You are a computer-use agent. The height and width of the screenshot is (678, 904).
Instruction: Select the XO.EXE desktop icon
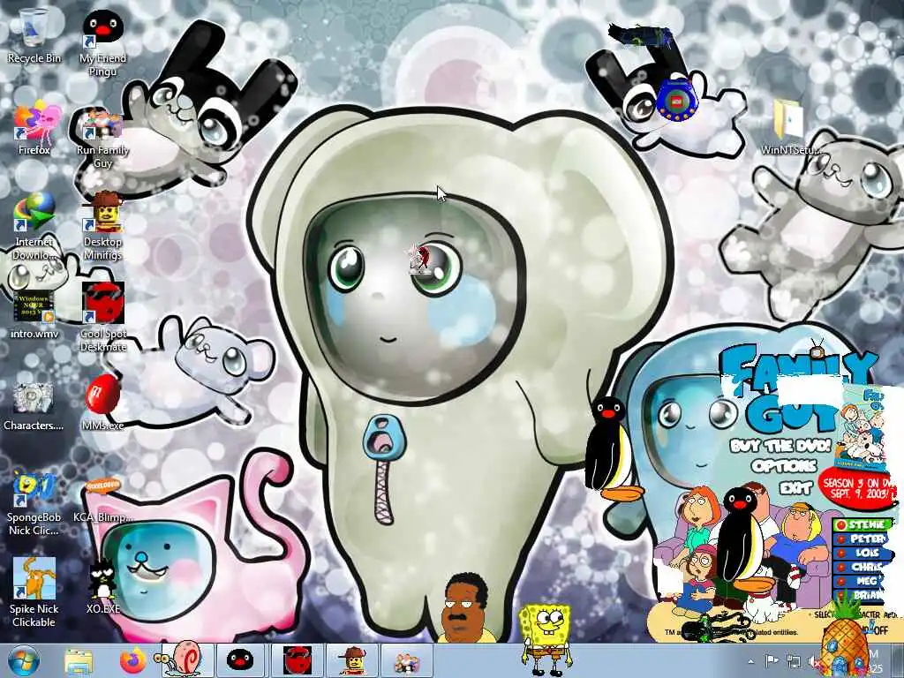point(102,586)
